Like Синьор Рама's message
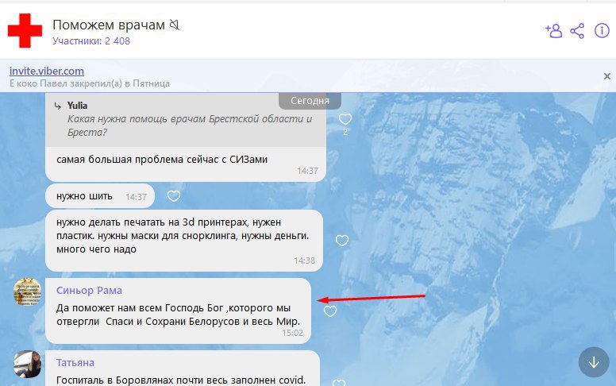Screen dimensions: 616x386 tap(330, 311)
